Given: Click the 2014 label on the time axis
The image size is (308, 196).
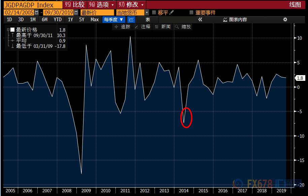Looking at the screenshot, I should tap(184, 191).
